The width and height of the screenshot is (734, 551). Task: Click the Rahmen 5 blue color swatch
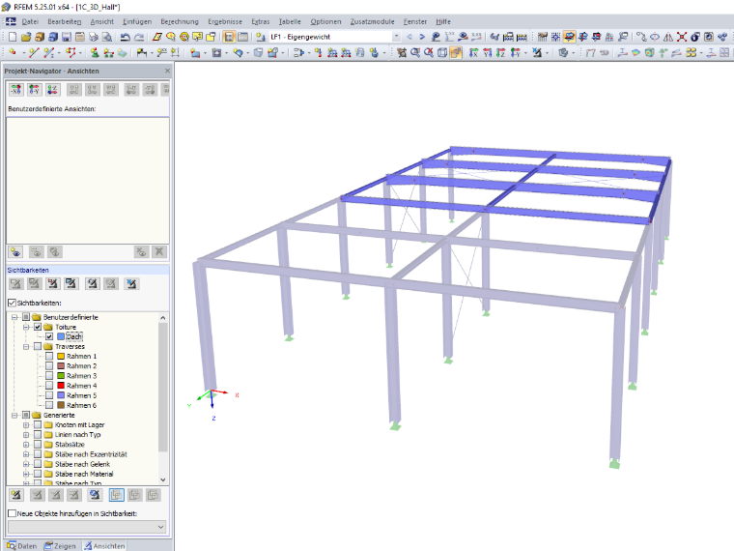[61, 395]
